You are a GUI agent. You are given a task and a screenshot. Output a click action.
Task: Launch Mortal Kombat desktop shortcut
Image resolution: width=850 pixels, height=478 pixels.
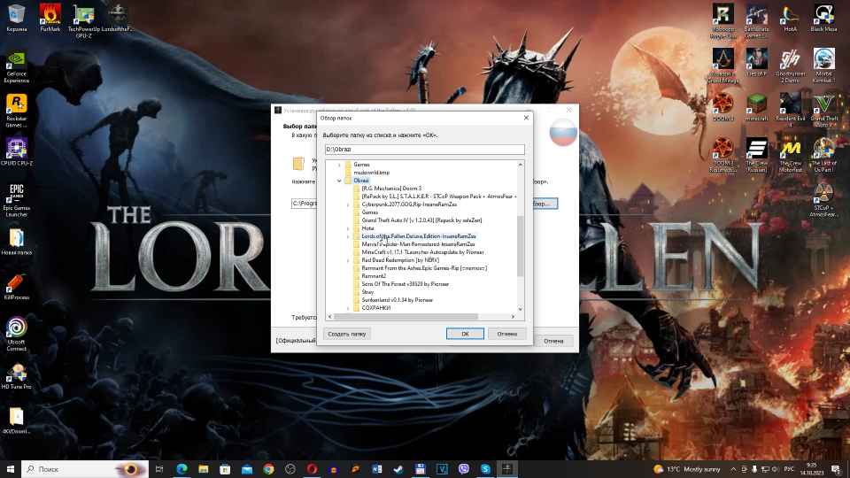[823, 65]
